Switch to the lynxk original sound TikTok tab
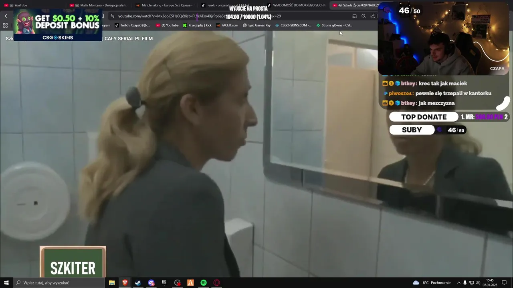 (230, 5)
